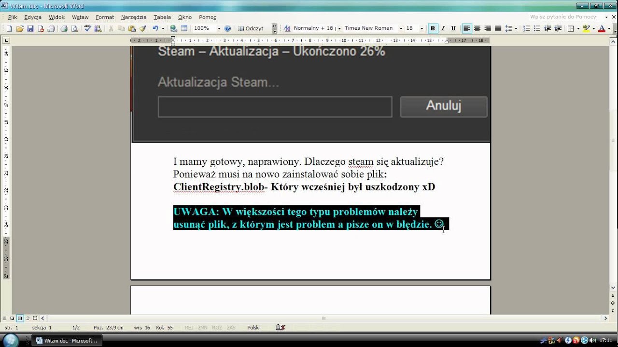This screenshot has width=618, height=347.
Task: Click the taskbar clock showing 17:11
Action: 605,340
